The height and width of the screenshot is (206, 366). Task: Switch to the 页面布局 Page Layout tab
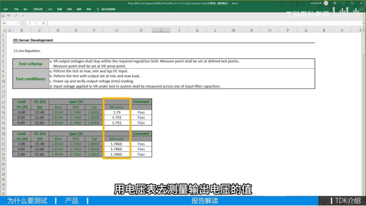click(x=37, y=9)
